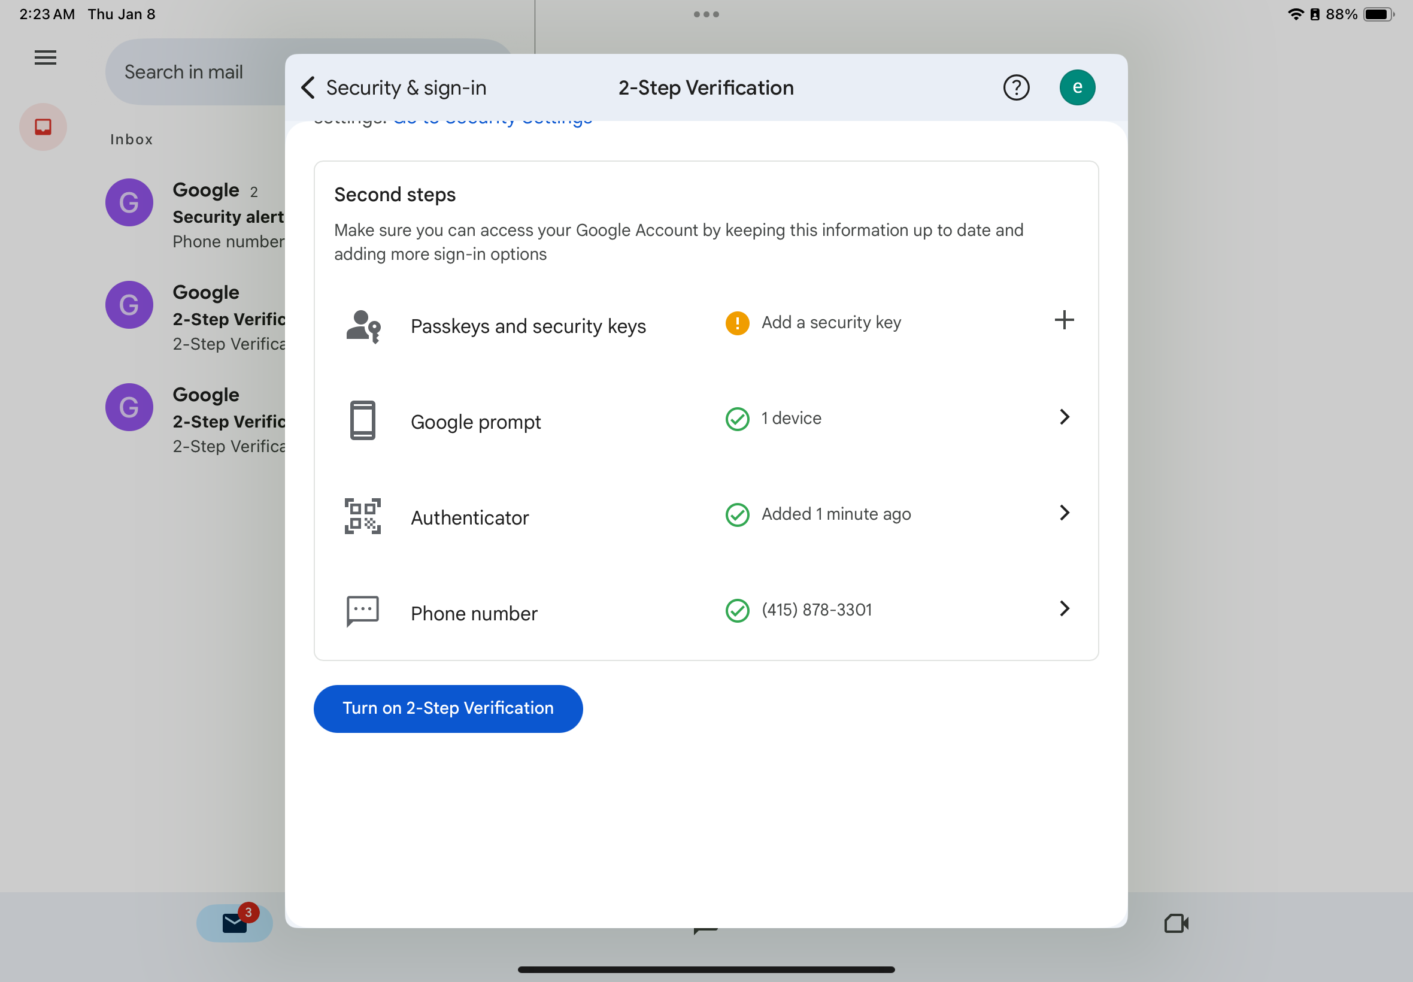Open the Mail tab with 3 badge
The height and width of the screenshot is (982, 1413).
pyautogui.click(x=235, y=923)
